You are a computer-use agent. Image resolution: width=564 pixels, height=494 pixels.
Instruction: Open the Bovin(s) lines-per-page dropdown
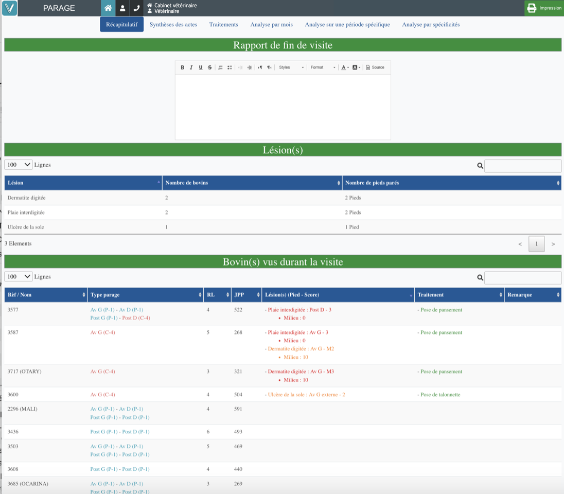pyautogui.click(x=19, y=277)
